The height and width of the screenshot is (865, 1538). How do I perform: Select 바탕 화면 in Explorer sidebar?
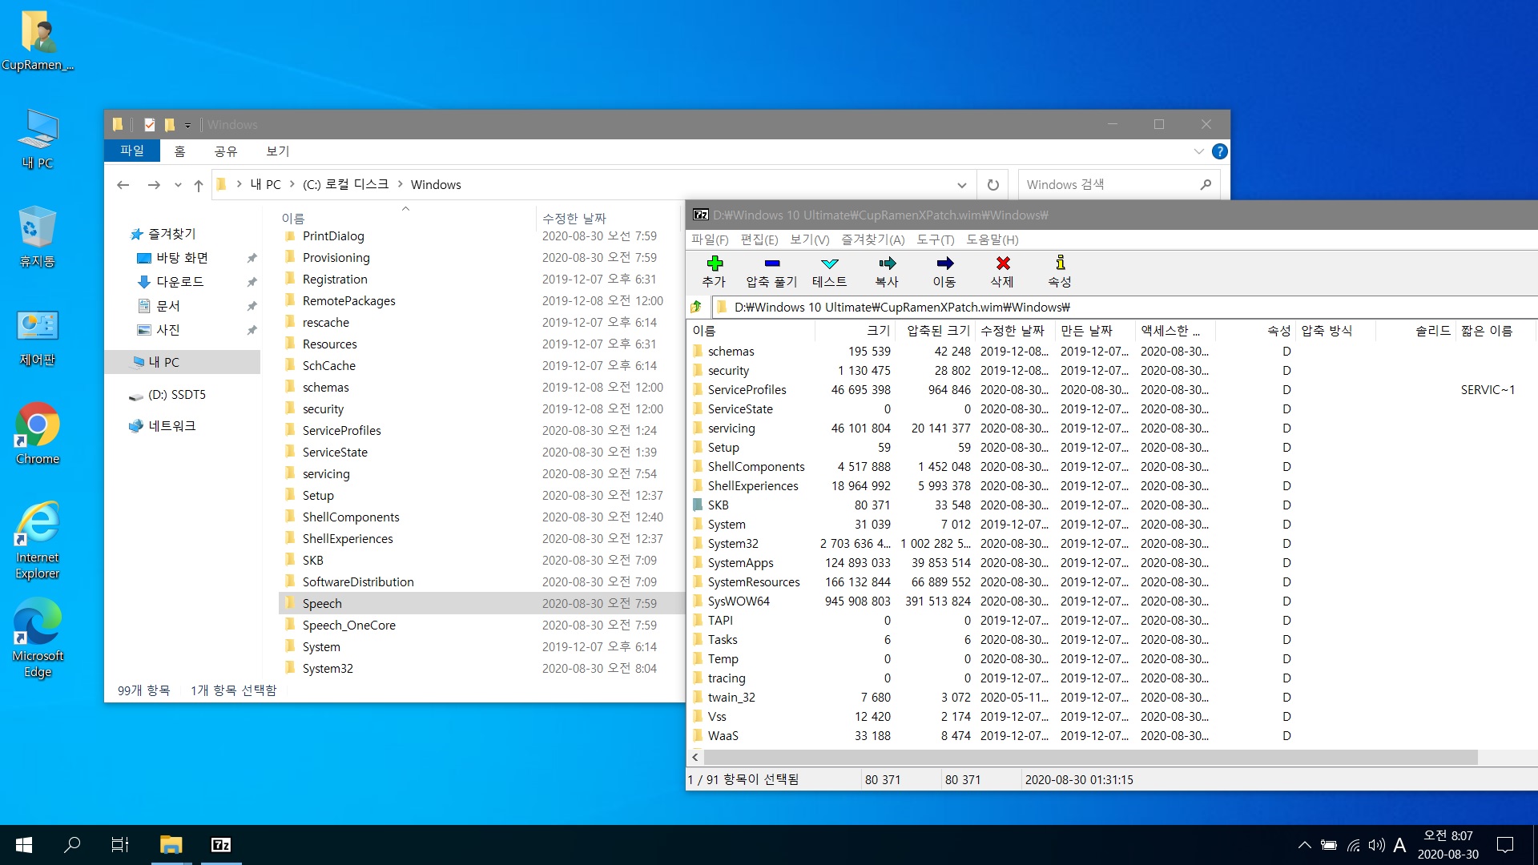point(182,258)
